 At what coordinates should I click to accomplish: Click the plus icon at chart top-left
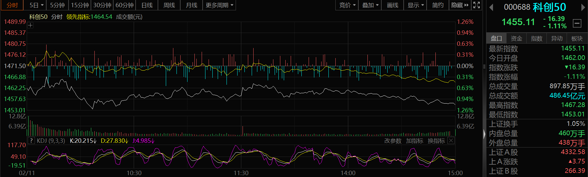31,25
